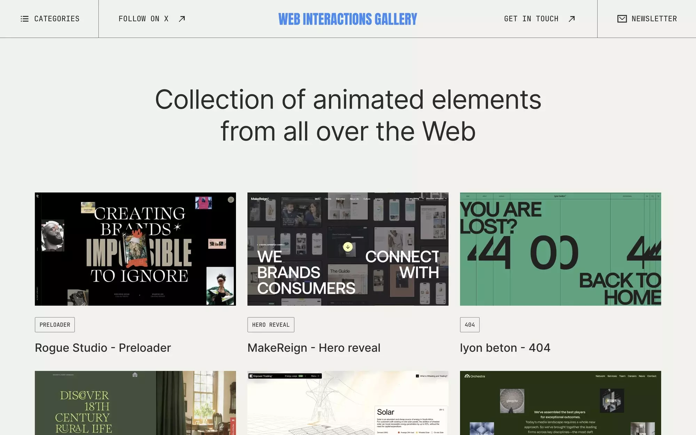Click the arrow icon next to GET IN TOUCH
The height and width of the screenshot is (435, 696).
tap(571, 18)
